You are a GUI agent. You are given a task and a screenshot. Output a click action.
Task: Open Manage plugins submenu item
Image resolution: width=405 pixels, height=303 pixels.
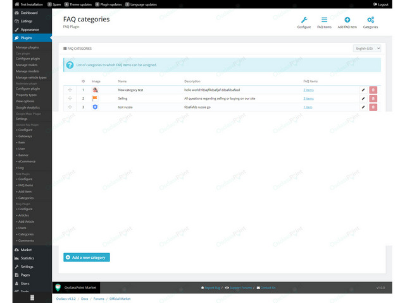pos(27,47)
